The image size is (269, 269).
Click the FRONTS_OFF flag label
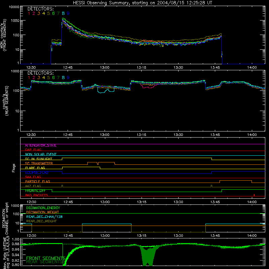coord(35,191)
